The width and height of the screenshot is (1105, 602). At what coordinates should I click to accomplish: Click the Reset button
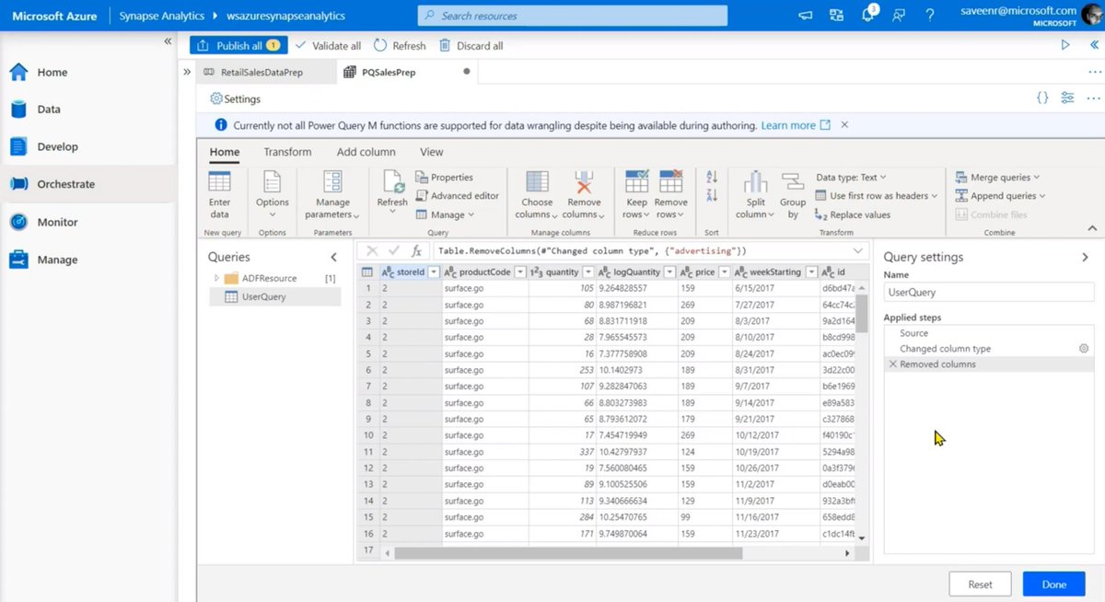(980, 585)
